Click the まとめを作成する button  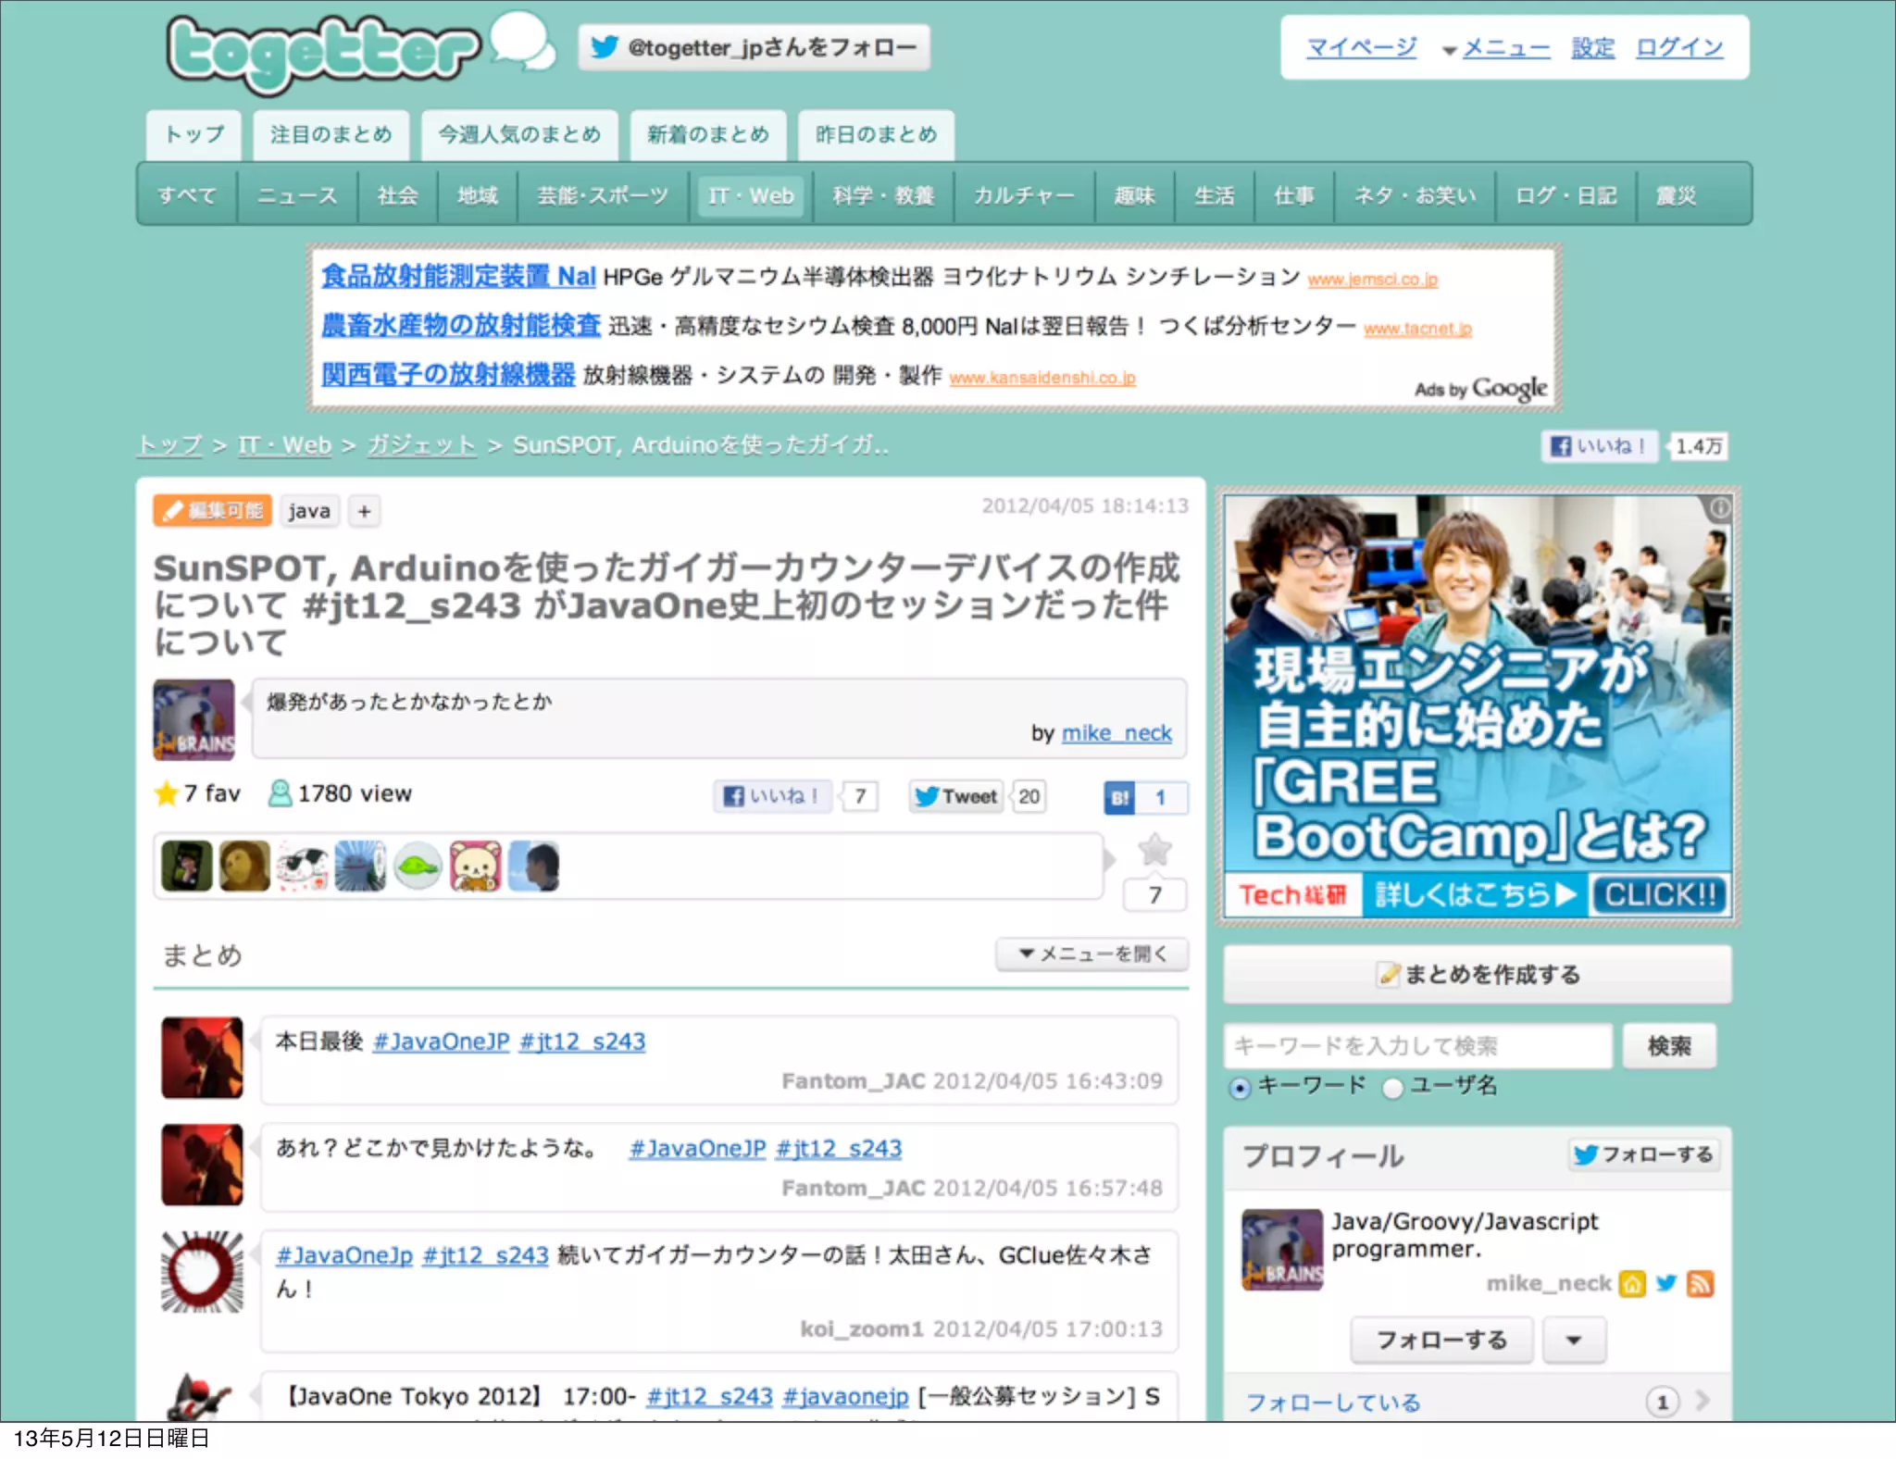[1478, 974]
